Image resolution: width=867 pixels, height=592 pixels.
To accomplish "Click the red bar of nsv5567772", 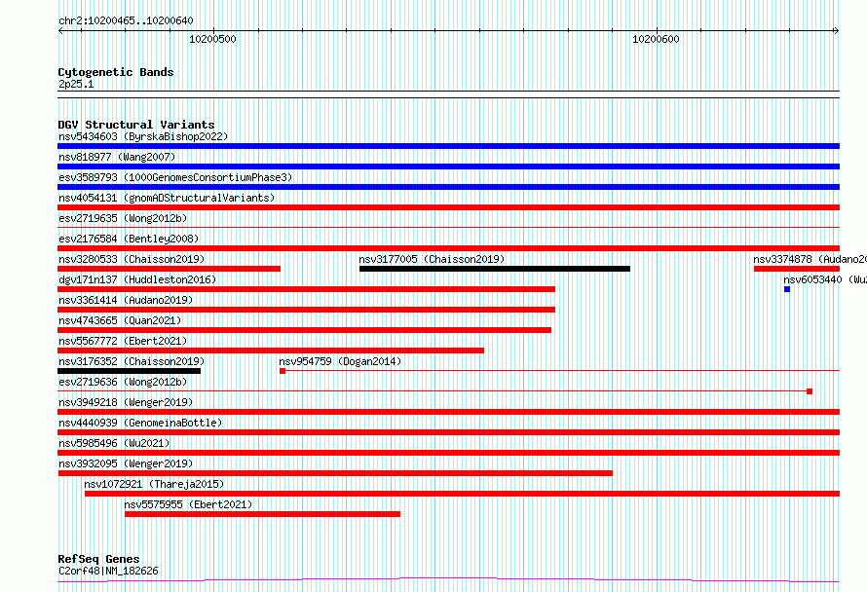I will point(271,351).
